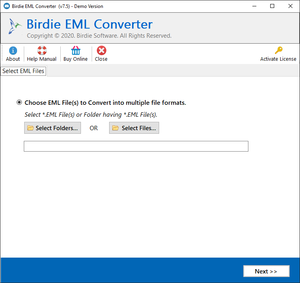The height and width of the screenshot is (283, 300).
Task: Select the Choose EML File(s) radio button
Action: click(x=19, y=102)
